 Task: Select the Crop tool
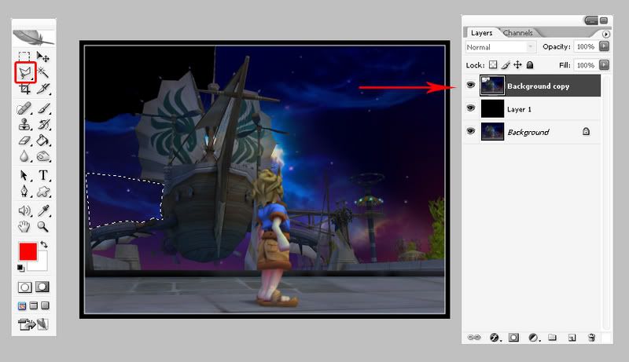point(24,89)
